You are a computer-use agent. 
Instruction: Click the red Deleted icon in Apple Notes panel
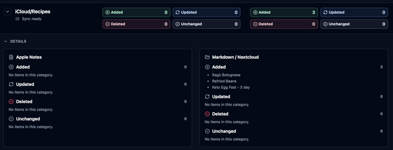point(11,102)
